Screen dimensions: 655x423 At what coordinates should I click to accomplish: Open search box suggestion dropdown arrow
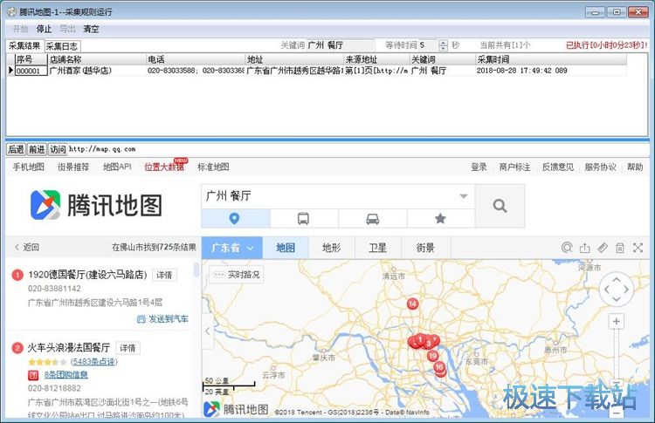click(463, 196)
